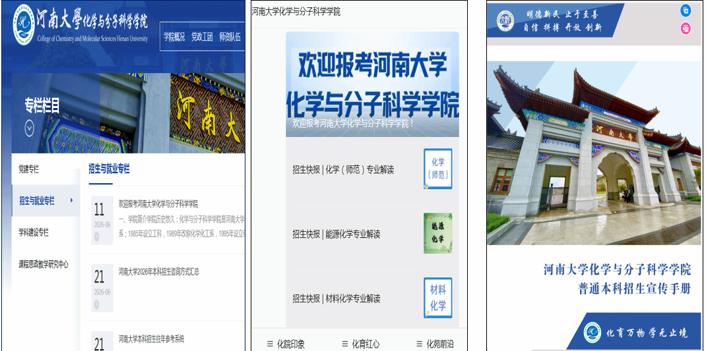Open 招生快报 | 能源化学专业解读
706x351 pixels.
pos(337,234)
